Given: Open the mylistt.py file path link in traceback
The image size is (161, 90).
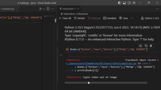Looking at the screenshot, I should point(101,63).
